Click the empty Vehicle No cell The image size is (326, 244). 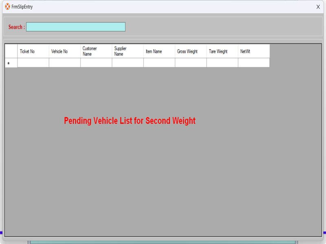[x=65, y=63]
